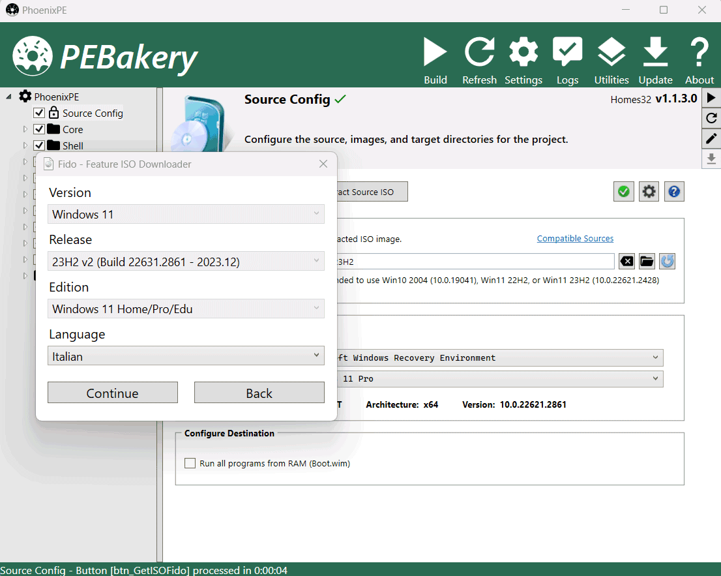Select PhoenixPE root tree item
721x576 pixels.
click(x=57, y=97)
